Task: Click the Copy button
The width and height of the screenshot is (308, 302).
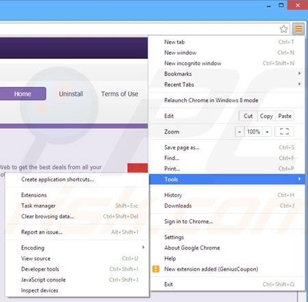Action: pos(266,116)
